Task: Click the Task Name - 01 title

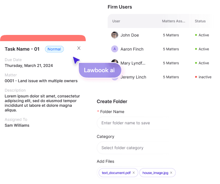Action: [x=22, y=49]
